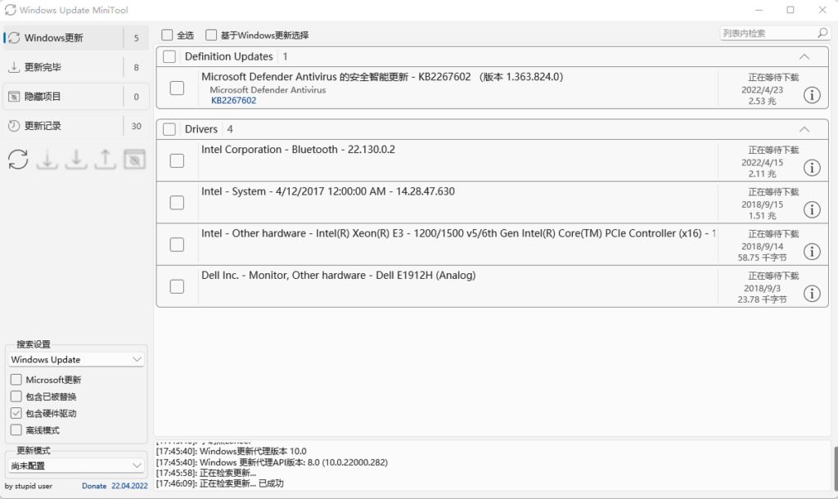
Task: Toggle the 全选 select-all checkbox
Action: [167, 35]
